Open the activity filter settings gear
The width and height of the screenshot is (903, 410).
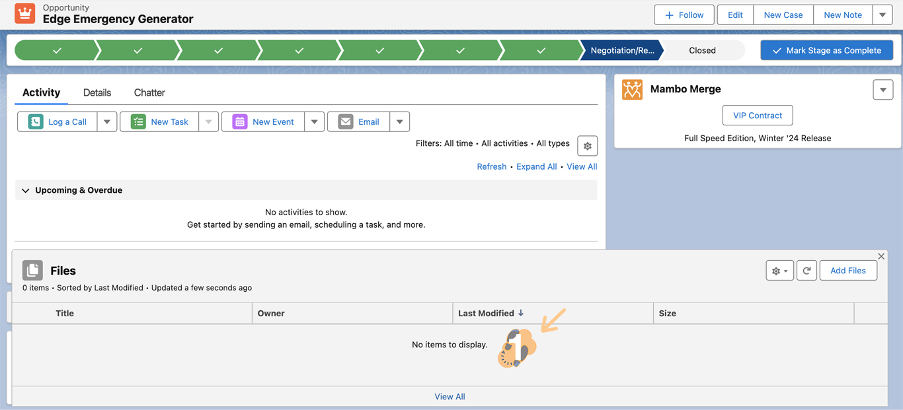587,146
